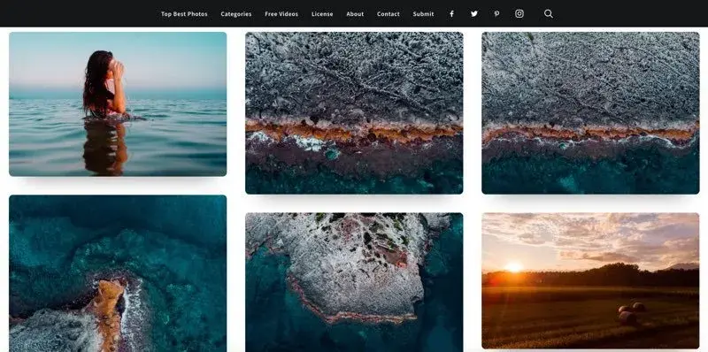Open the Contact page
Screen dimensions: 708x352
[x=389, y=14]
